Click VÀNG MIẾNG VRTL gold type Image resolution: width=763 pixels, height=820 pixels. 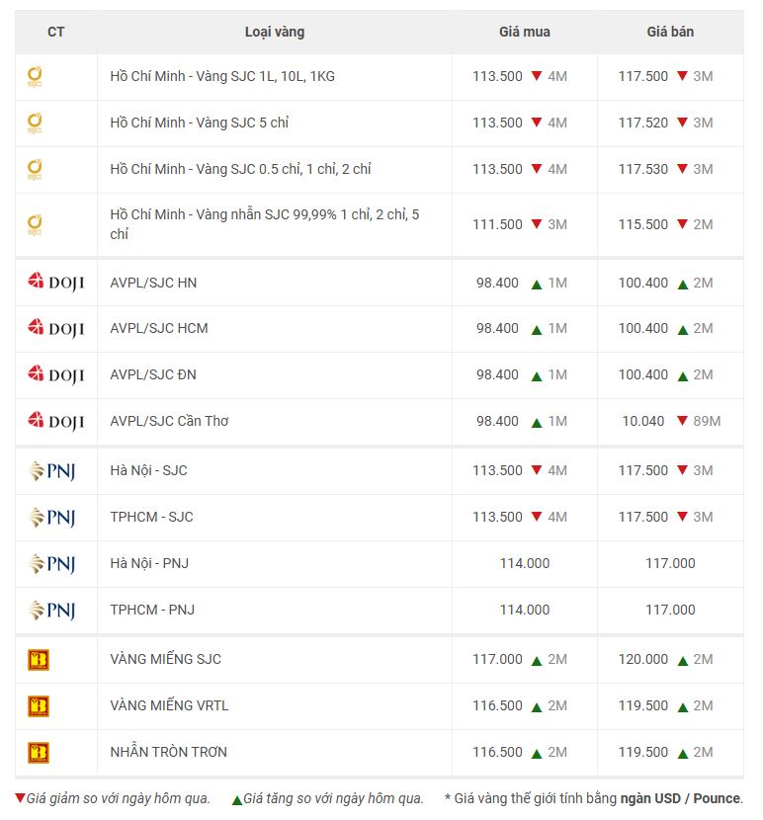(169, 705)
